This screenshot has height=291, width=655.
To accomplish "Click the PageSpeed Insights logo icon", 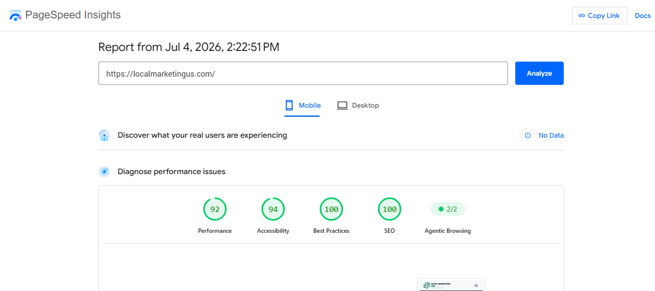I will point(16,15).
